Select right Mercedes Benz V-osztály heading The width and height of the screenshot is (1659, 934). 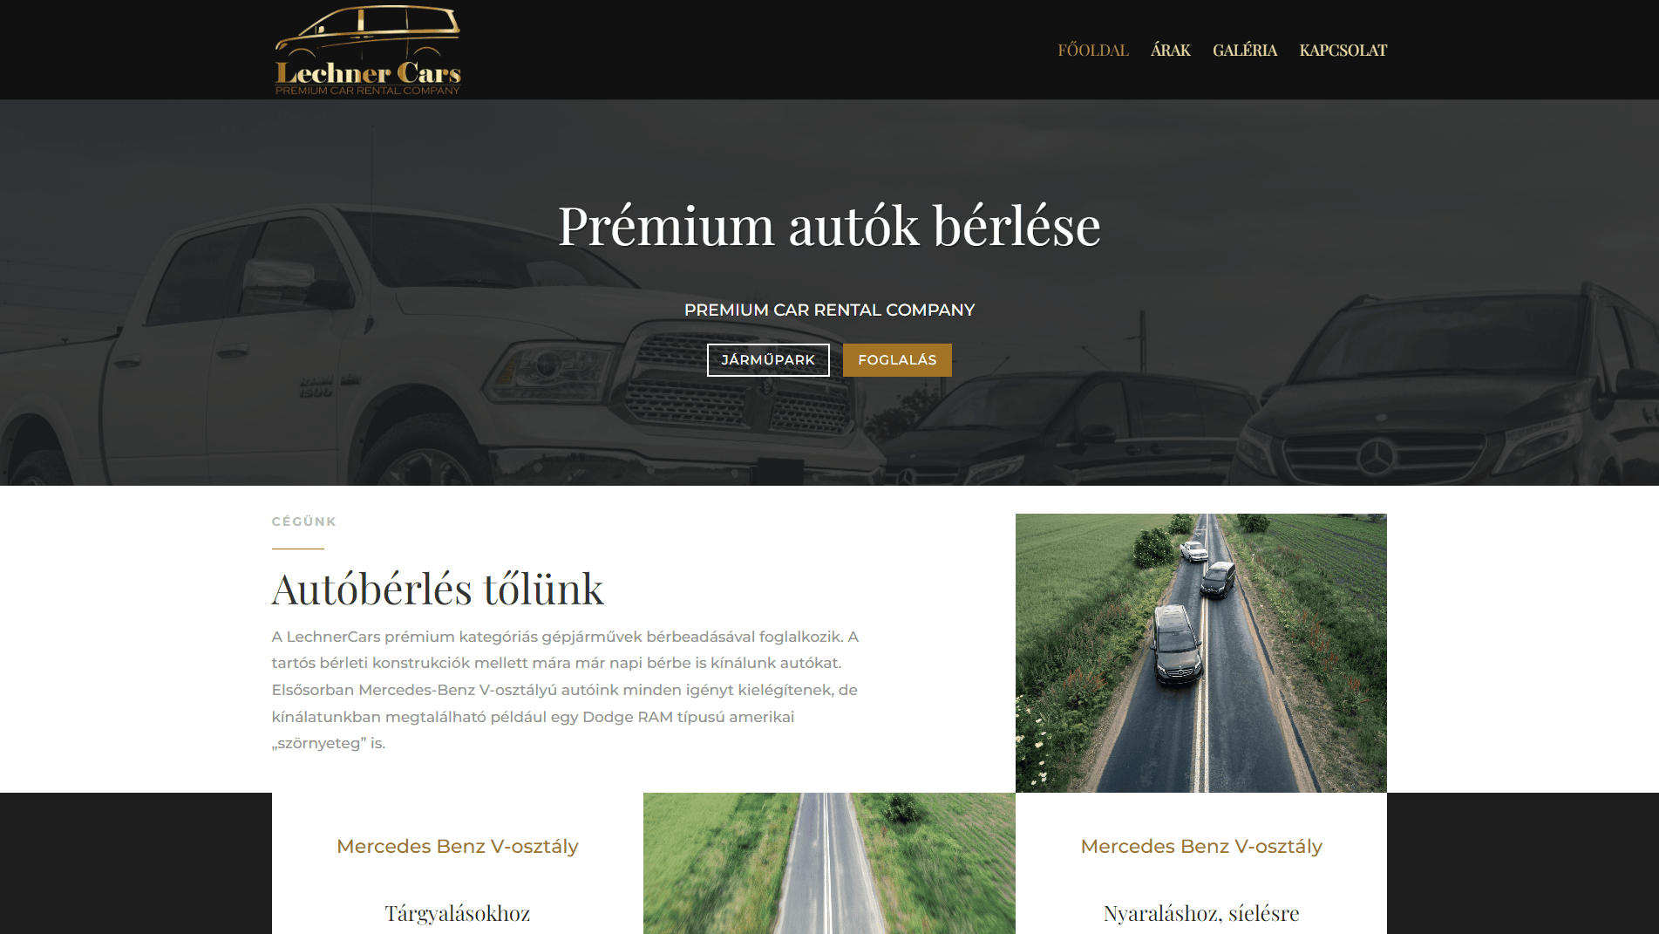1201,846
